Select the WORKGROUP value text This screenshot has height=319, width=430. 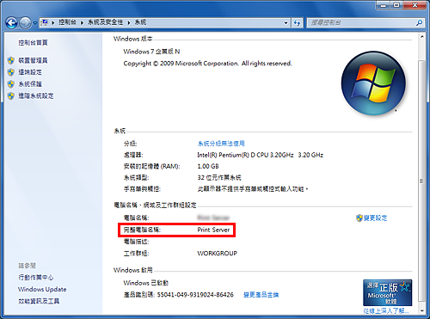tap(218, 254)
